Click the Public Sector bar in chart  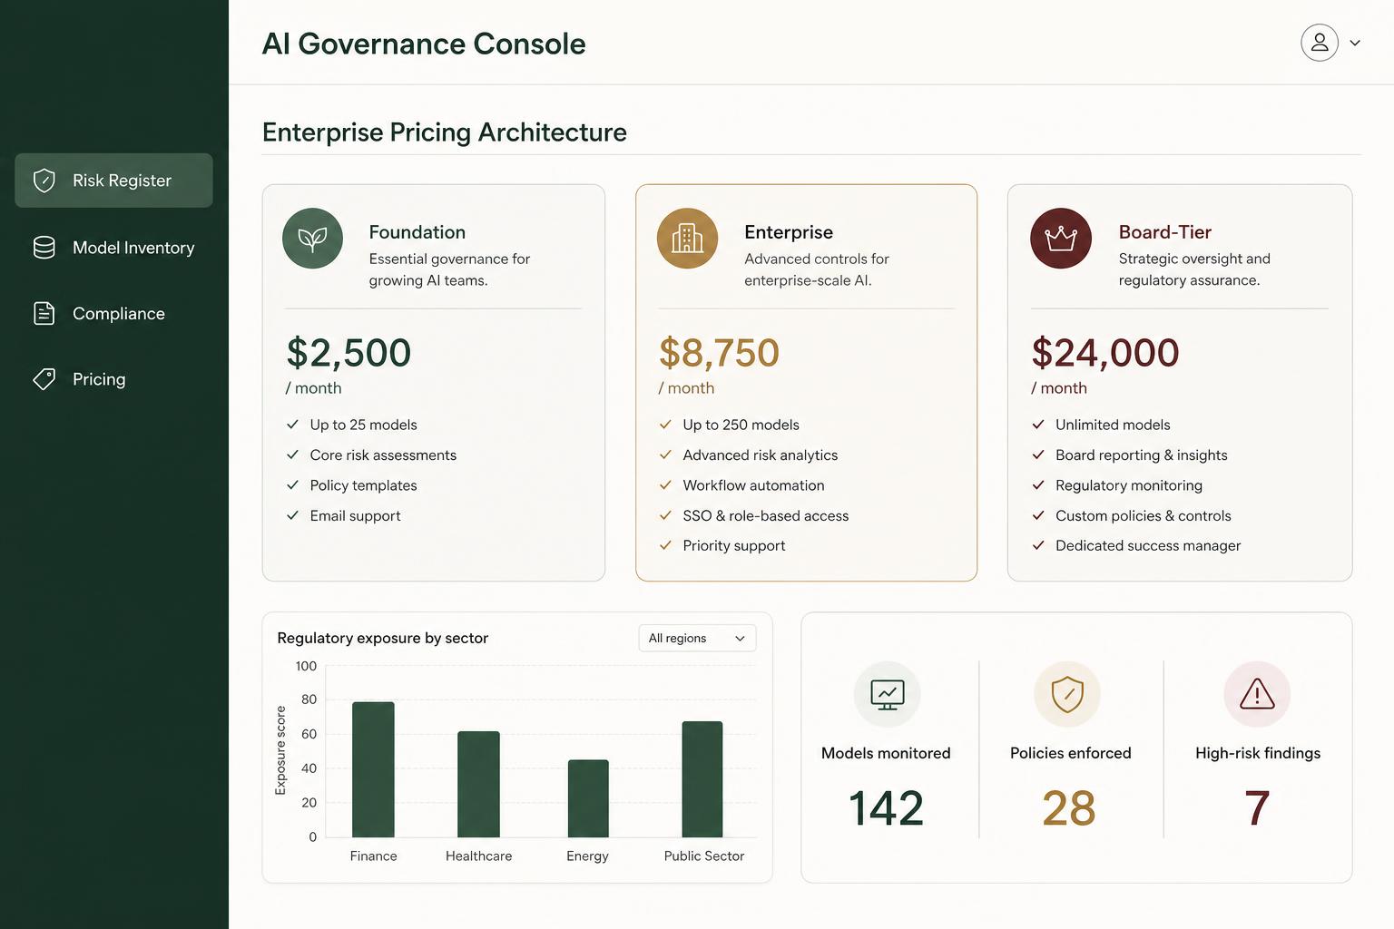click(x=702, y=779)
